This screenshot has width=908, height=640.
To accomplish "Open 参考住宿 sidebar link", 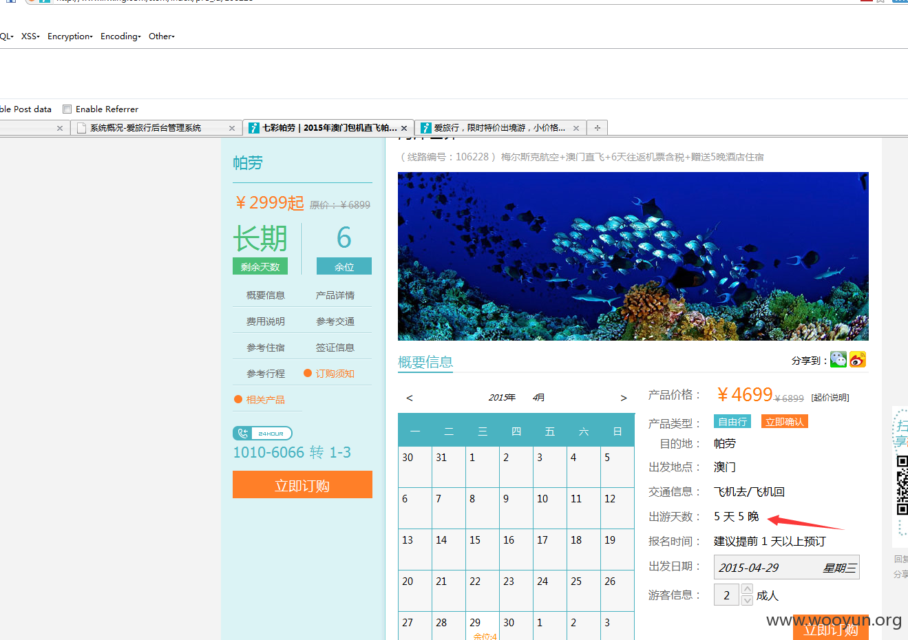I will (266, 348).
